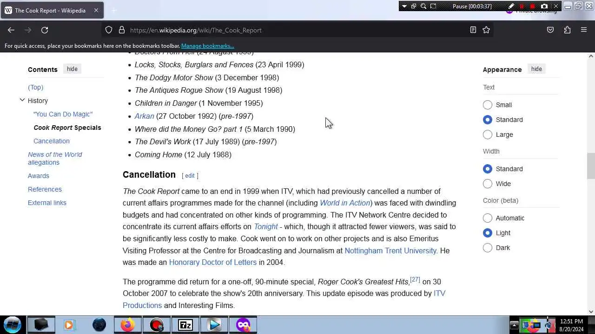595x334 pixels.
Task: Open the red record app in taskbar
Action: pyautogui.click(x=157, y=325)
